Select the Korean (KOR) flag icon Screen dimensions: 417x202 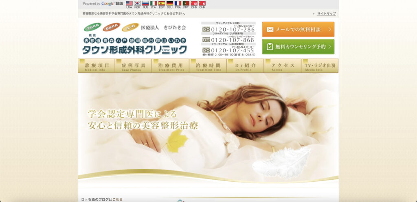[x=137, y=3]
